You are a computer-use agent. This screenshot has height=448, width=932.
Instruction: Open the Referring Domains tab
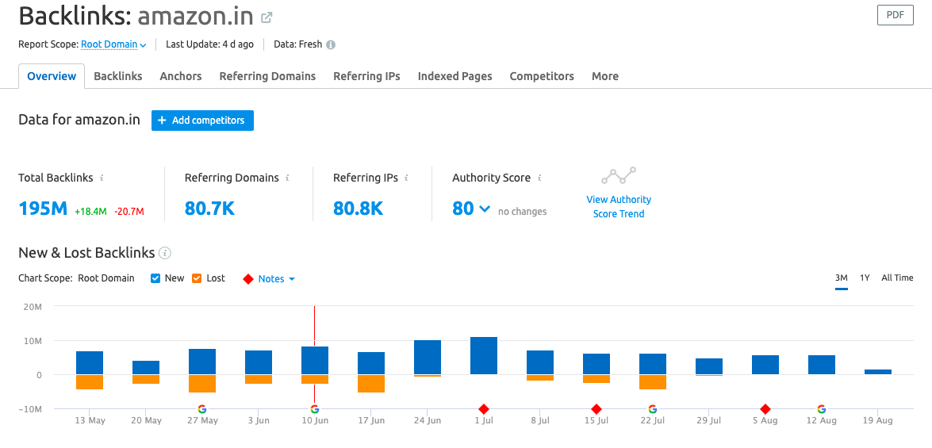[267, 76]
